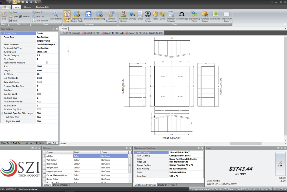Expand Zoom group dialog launcher

pos(61,24)
